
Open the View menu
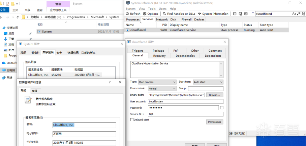tap(142, 9)
